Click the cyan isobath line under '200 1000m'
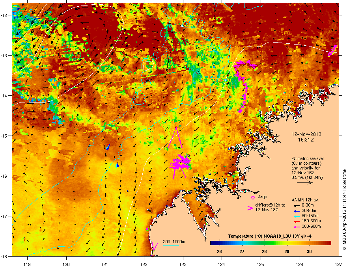 coord(171,245)
